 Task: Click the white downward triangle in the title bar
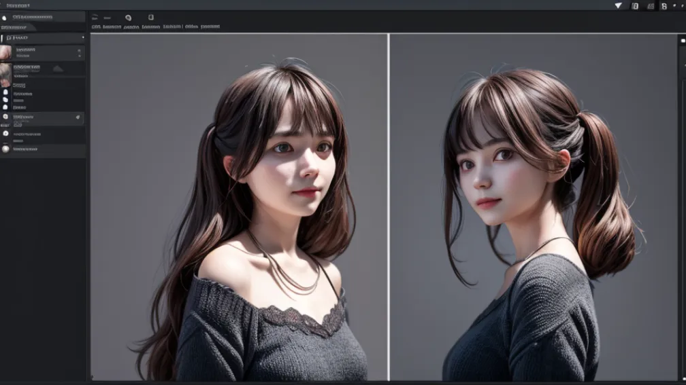(x=618, y=5)
